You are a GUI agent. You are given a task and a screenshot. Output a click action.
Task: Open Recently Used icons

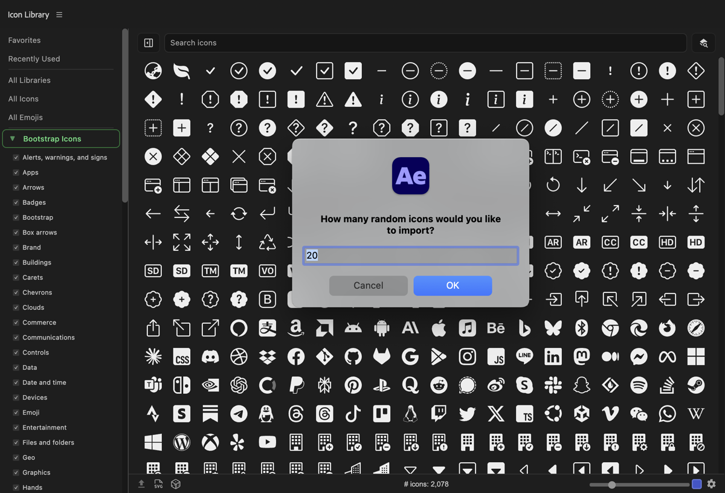click(34, 59)
